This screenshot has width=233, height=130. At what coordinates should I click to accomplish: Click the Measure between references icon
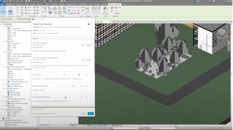click(87, 8)
